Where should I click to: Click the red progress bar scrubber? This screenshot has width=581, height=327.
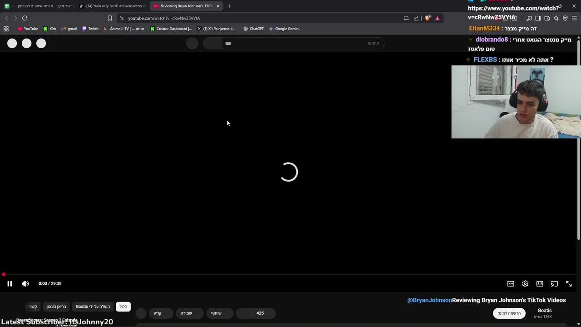[4, 275]
